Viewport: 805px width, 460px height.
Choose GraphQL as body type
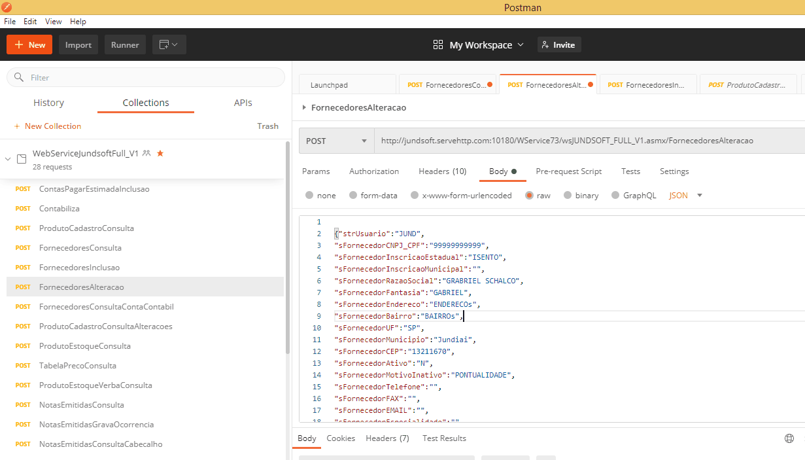(615, 195)
